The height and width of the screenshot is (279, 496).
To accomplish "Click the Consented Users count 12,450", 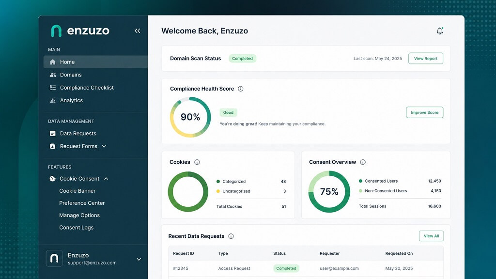I will [x=434, y=181].
